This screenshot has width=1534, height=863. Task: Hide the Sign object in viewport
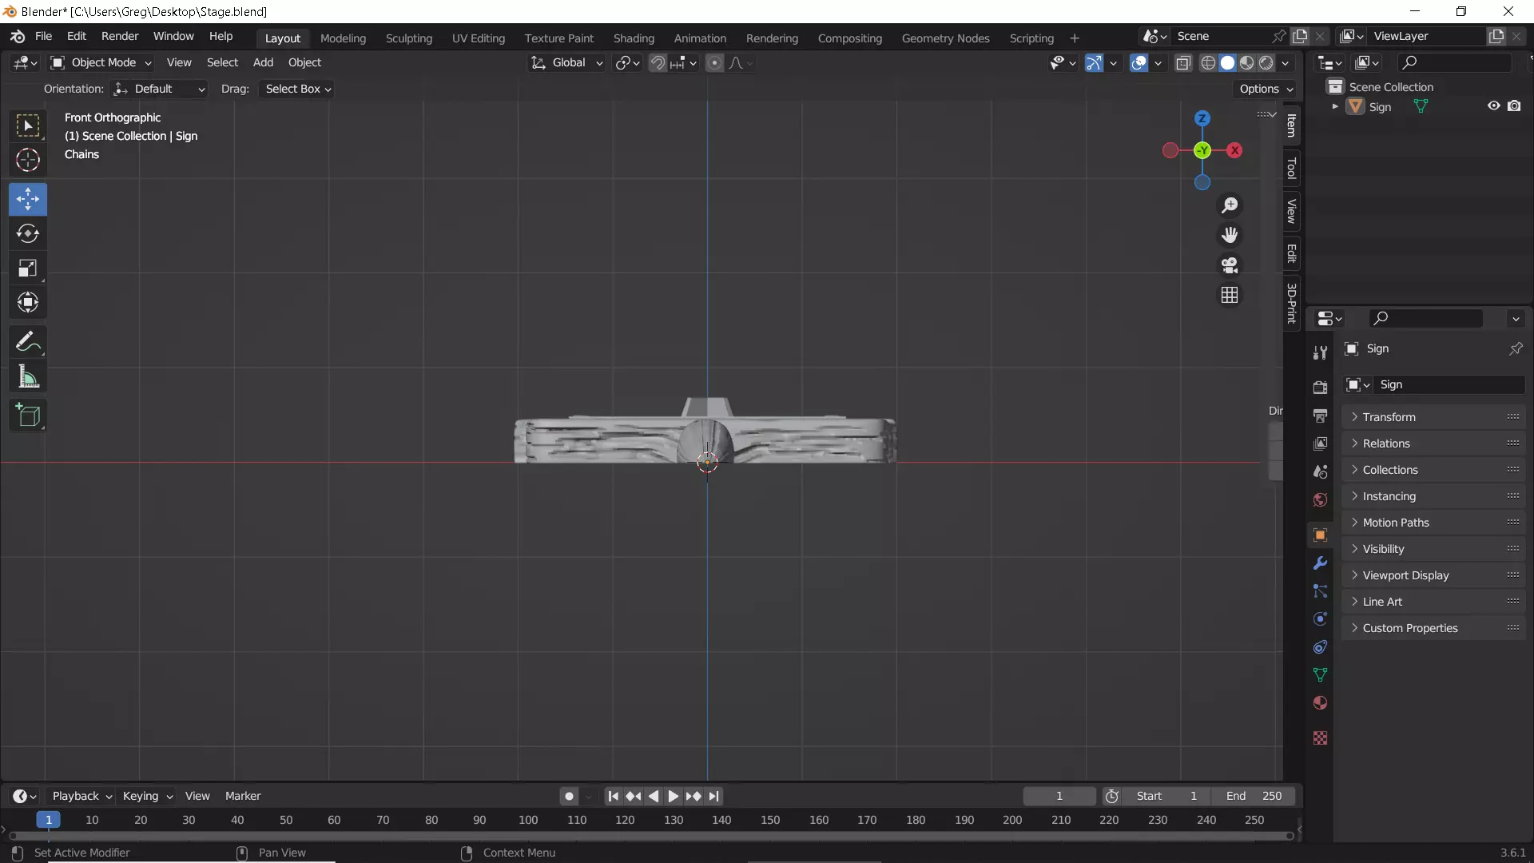coord(1493,106)
